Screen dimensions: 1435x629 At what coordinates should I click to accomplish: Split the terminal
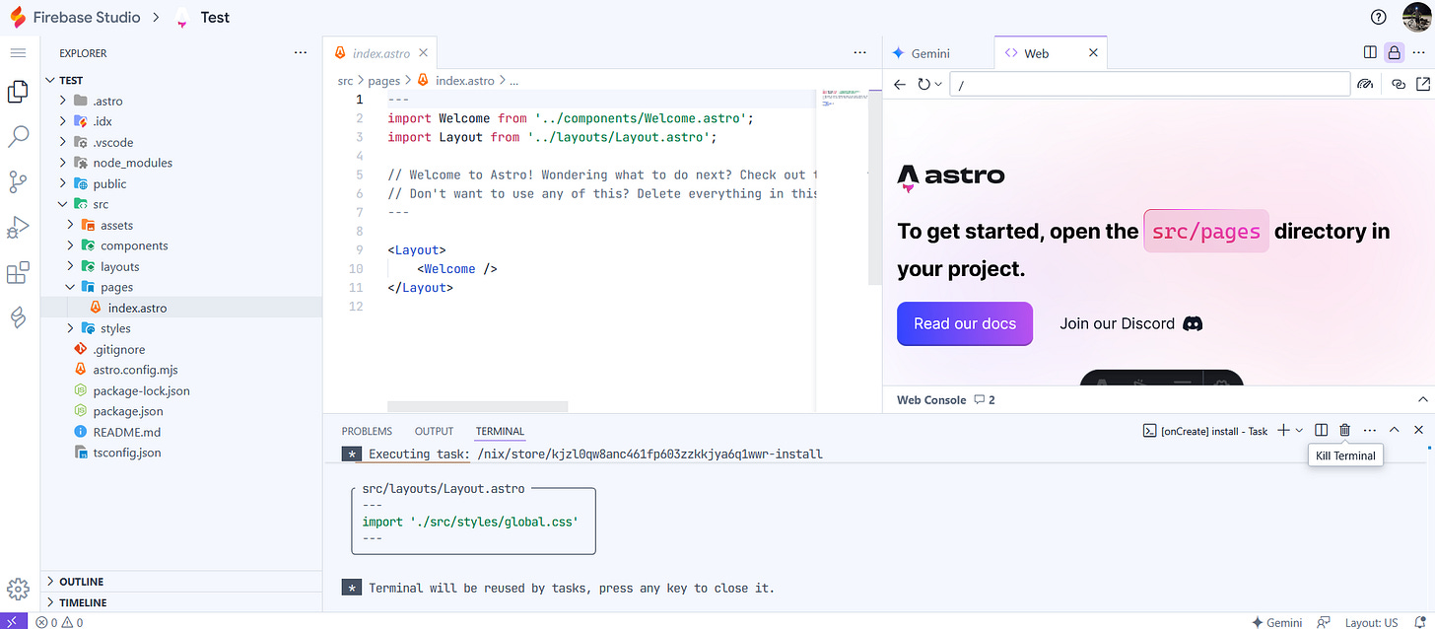1322,431
